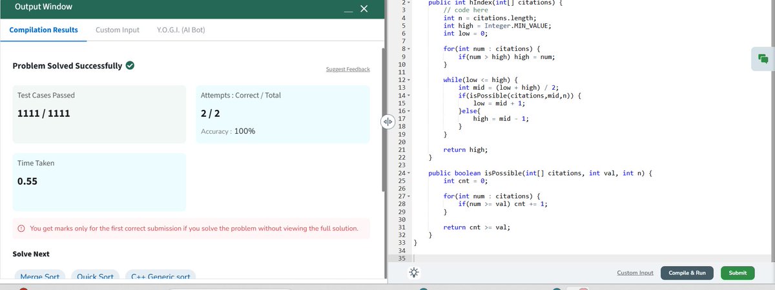Click 'int mid = (low + high) / 2;' line
Viewport: 775px width, 290px height.
pos(509,87)
